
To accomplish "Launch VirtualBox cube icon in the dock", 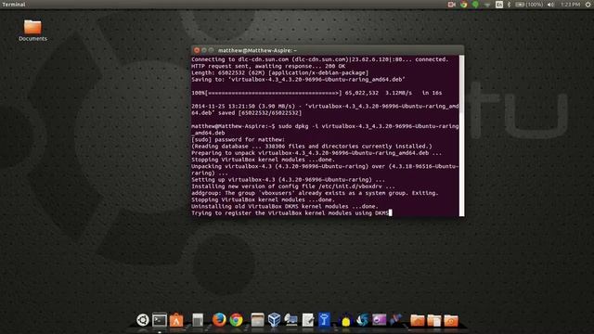I will [274, 320].
